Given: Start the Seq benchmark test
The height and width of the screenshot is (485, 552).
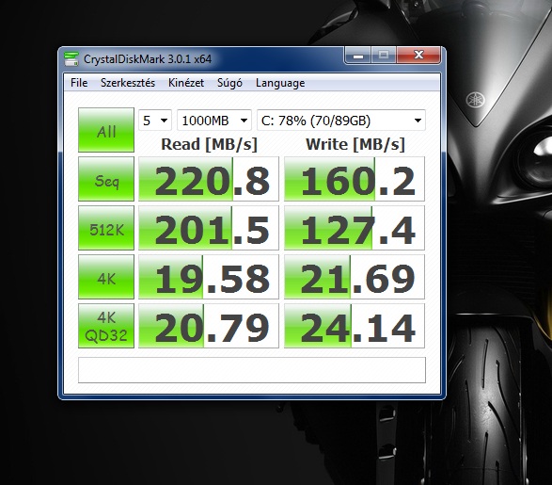Looking at the screenshot, I should 106,179.
